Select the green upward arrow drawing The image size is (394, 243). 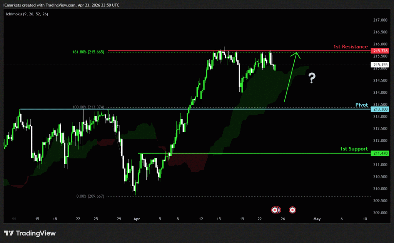[290, 77]
